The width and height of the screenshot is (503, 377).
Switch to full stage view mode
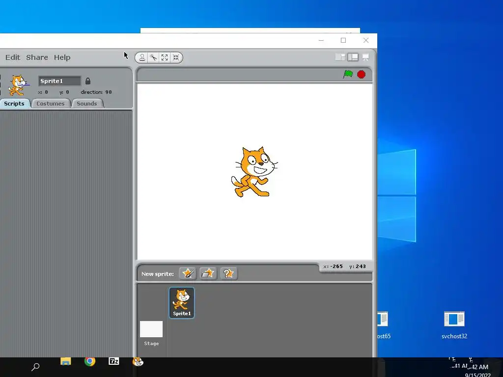(x=353, y=57)
